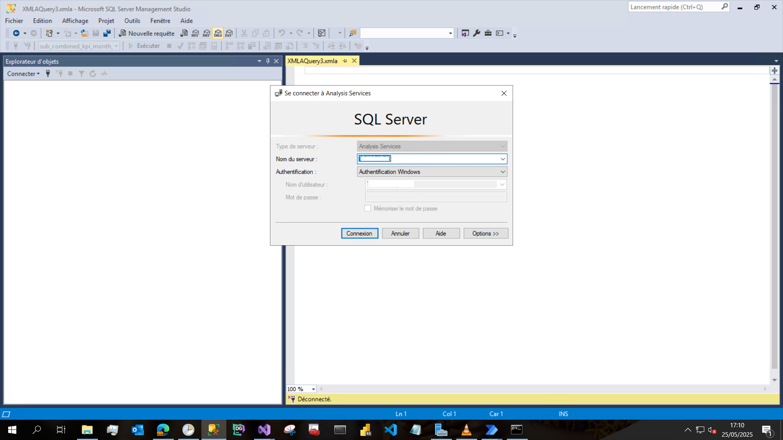Click the editor vertical scrollbar down arrow

click(774, 380)
